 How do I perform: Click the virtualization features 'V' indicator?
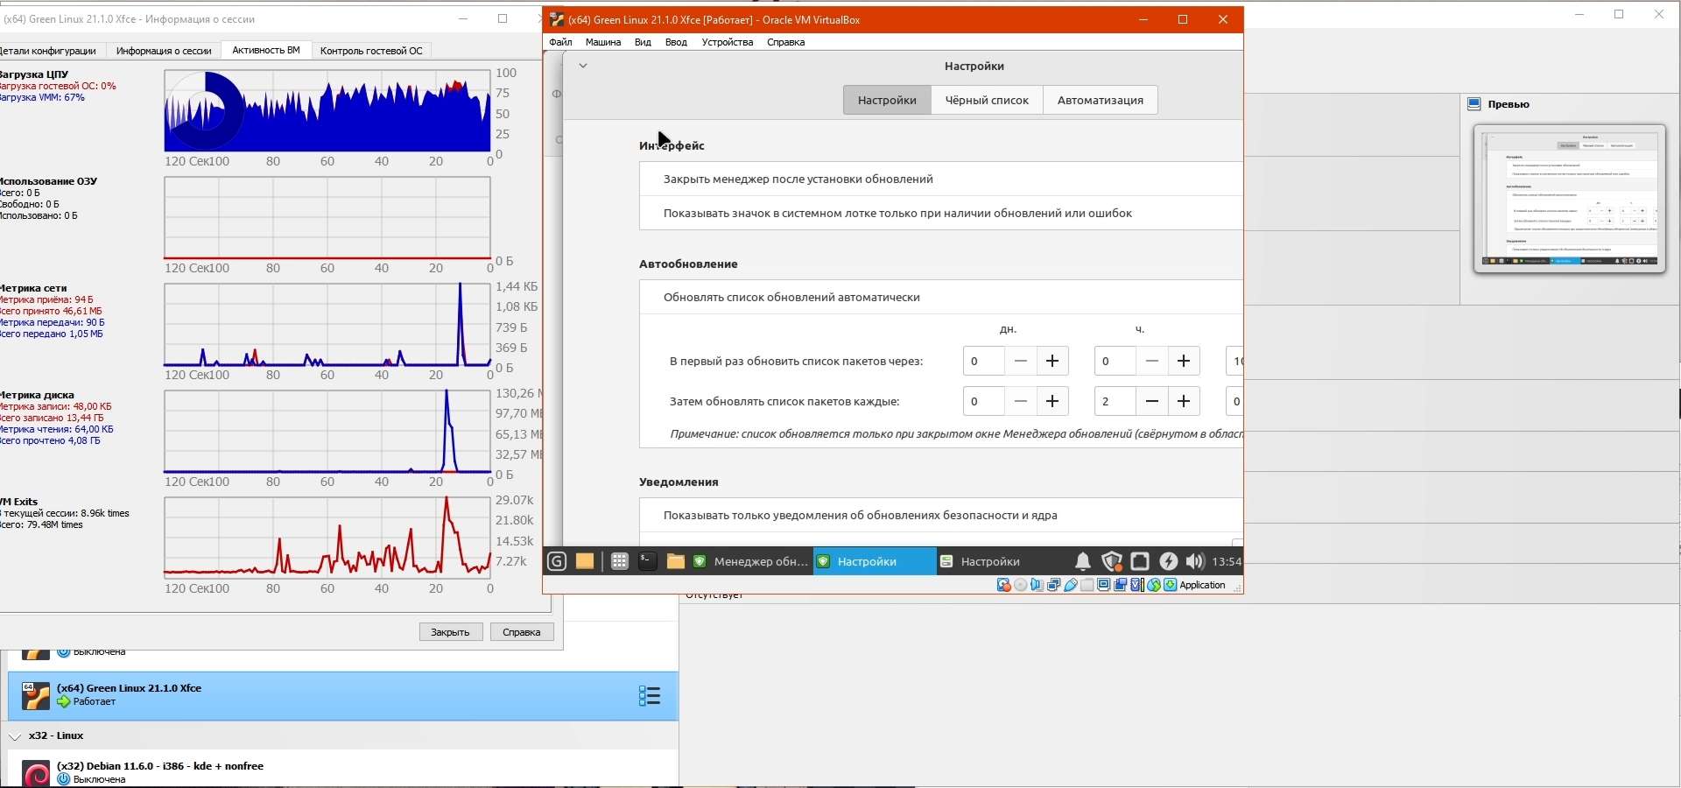pyautogui.click(x=1137, y=586)
